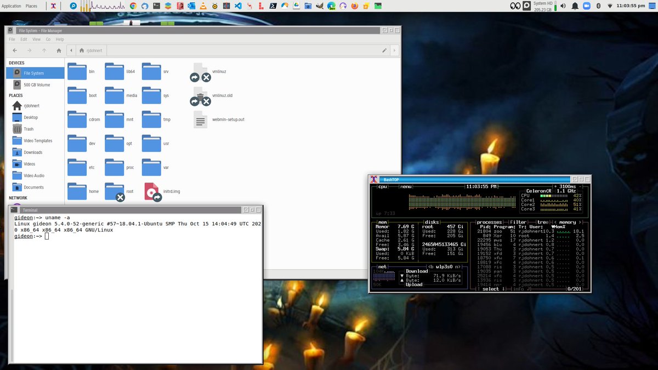This screenshot has height=370, width=658.
Task: Open the initrd.img file icon
Action: click(x=152, y=191)
